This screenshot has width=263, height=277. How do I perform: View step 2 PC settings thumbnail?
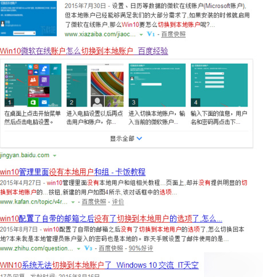95,85
